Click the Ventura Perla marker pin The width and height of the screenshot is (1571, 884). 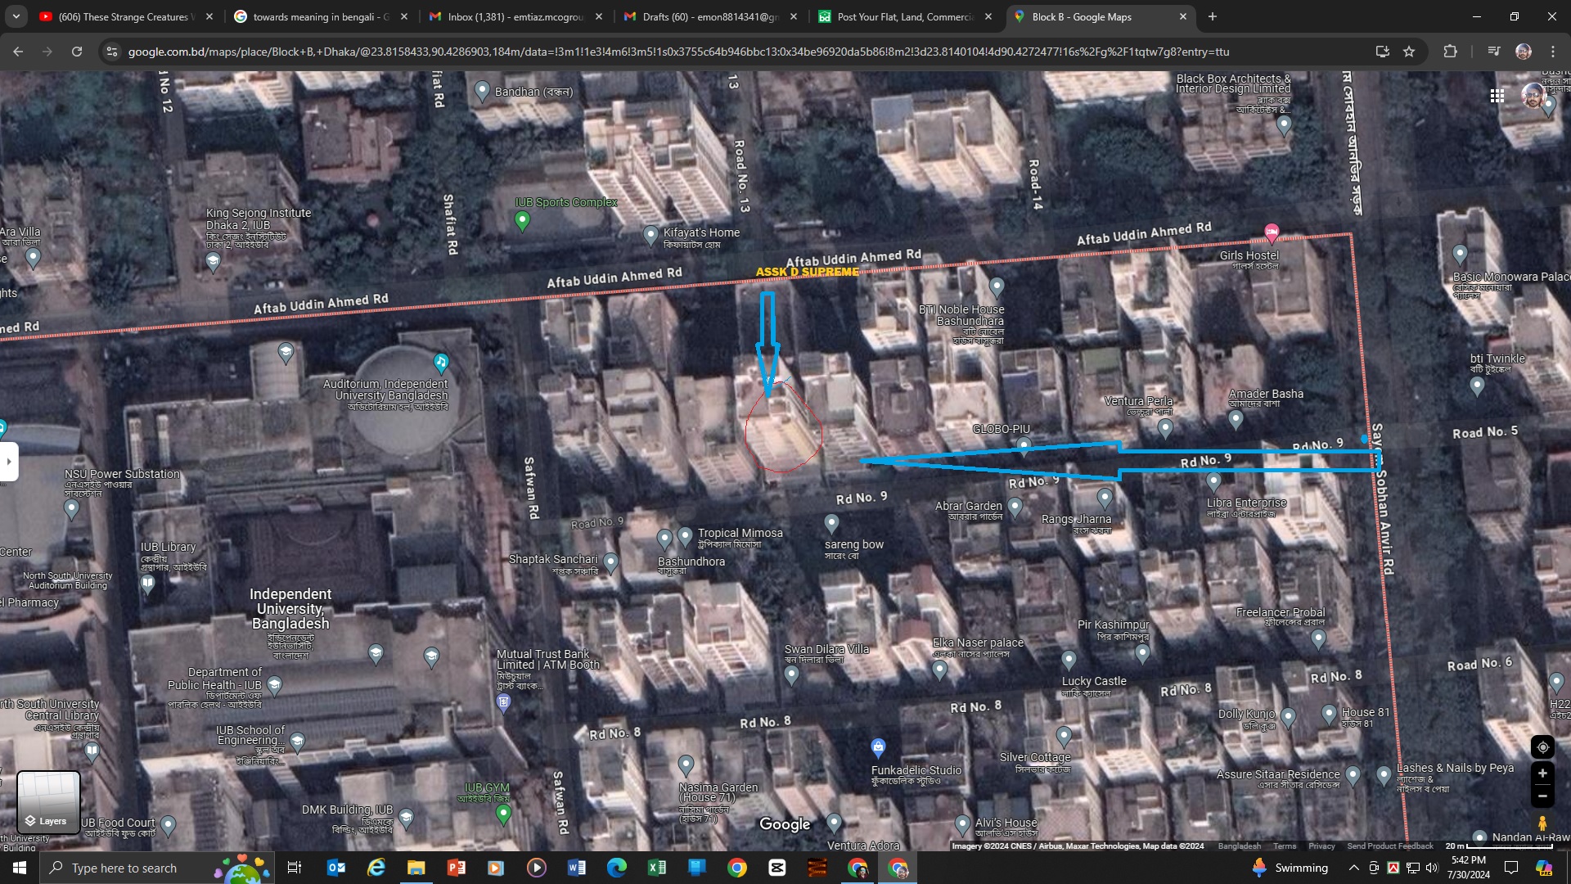click(x=1166, y=427)
